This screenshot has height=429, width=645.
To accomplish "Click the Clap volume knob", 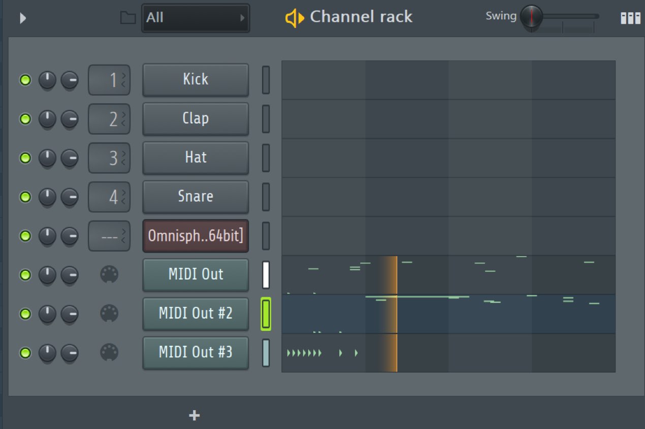I will click(70, 119).
